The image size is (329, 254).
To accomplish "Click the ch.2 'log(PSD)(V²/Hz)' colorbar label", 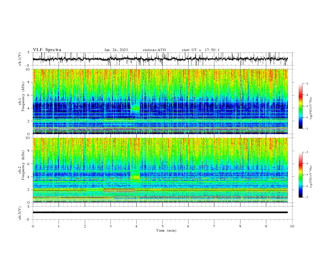I will (311, 176).
